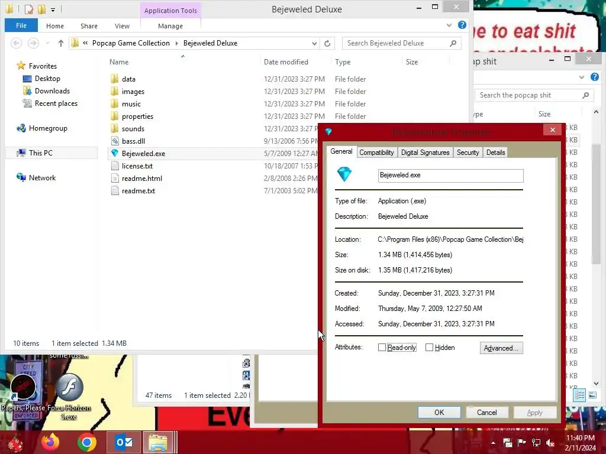Toggle the Read-only attribute checkbox
Screen dimensions: 606x454
point(382,348)
